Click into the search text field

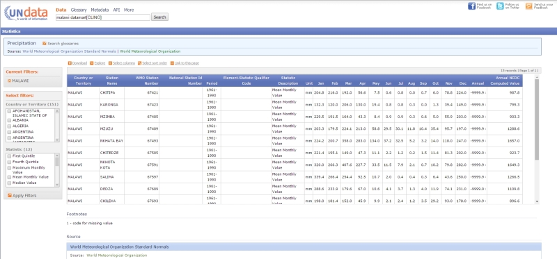(103, 17)
